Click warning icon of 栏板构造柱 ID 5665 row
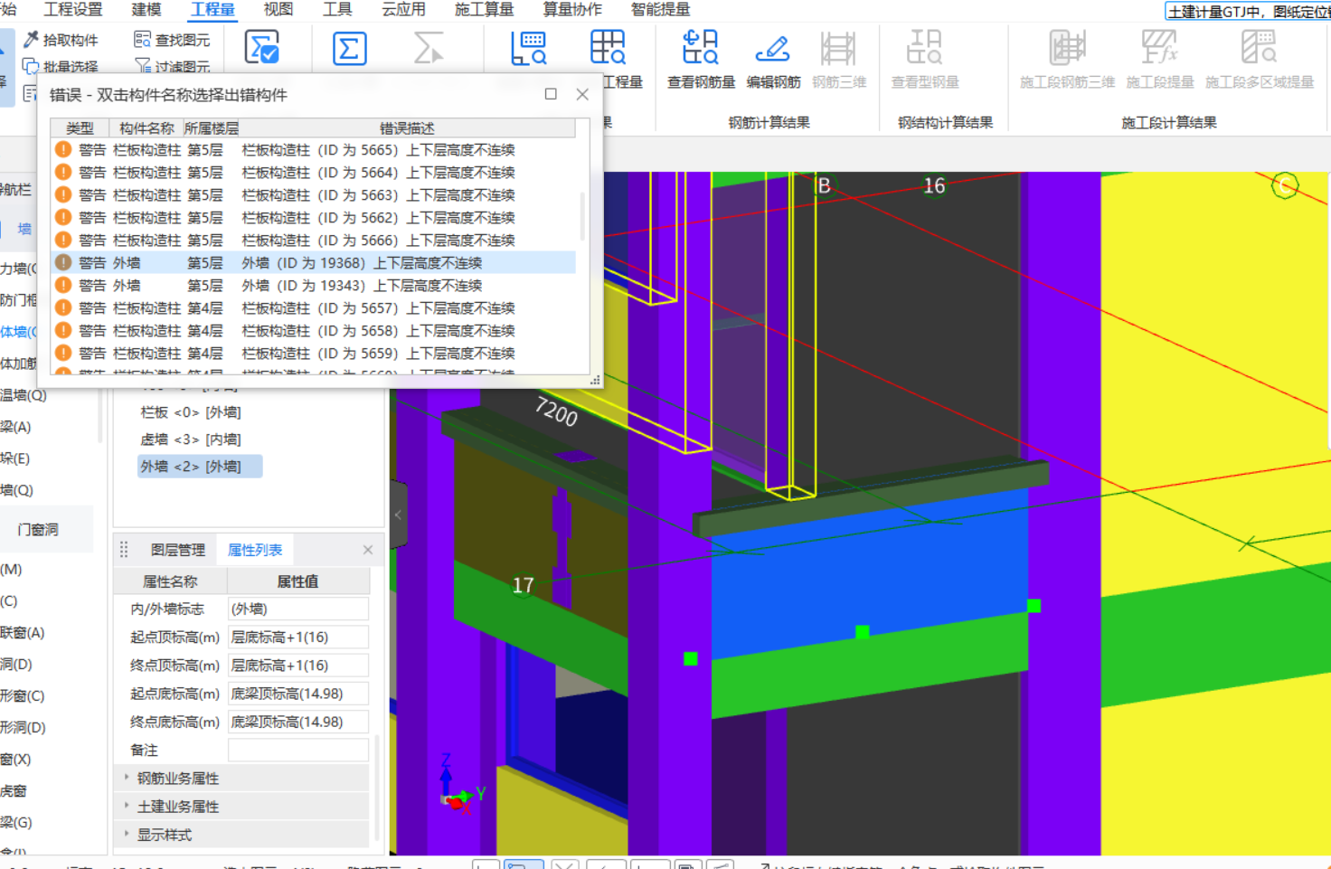The image size is (1331, 869). pos(63,149)
